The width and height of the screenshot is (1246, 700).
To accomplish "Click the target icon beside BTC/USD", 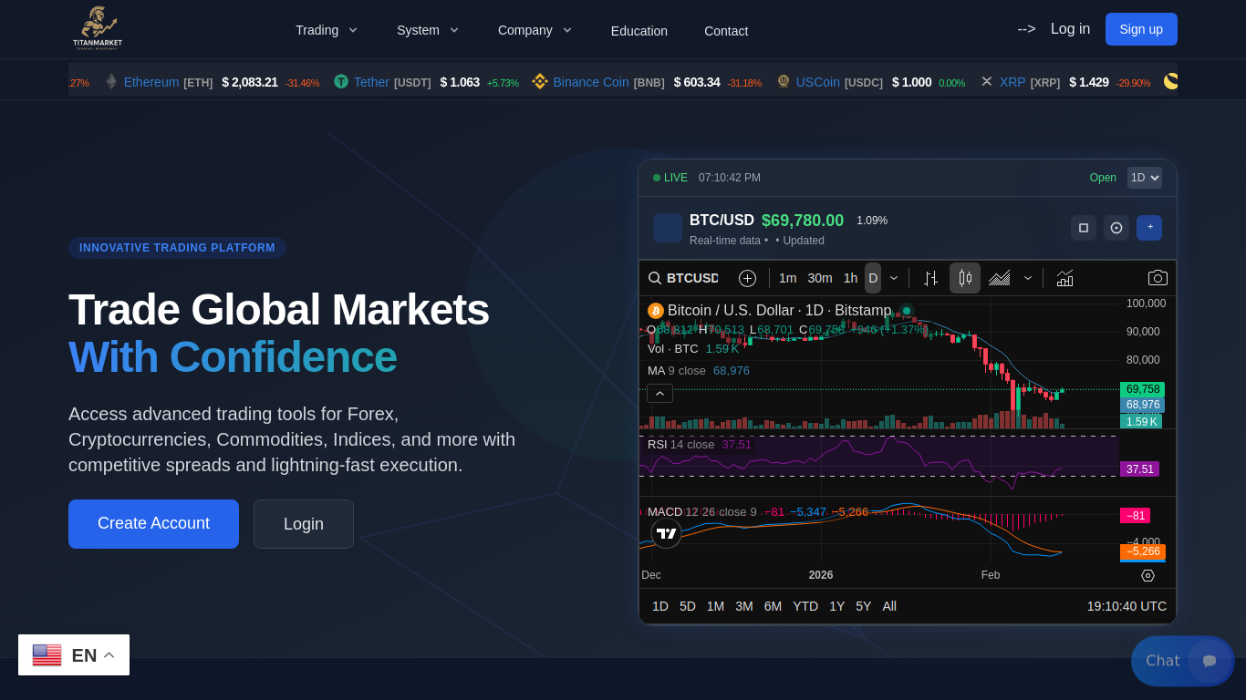I will coord(1116,228).
